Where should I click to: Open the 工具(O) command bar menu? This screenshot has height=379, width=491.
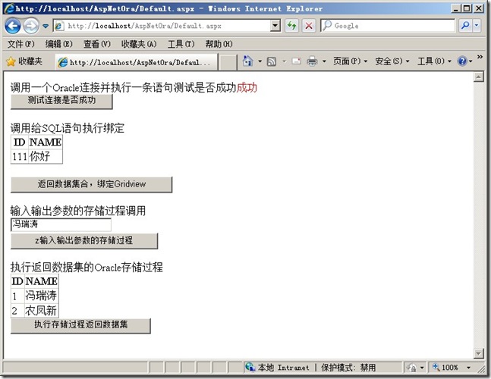[x=434, y=61]
